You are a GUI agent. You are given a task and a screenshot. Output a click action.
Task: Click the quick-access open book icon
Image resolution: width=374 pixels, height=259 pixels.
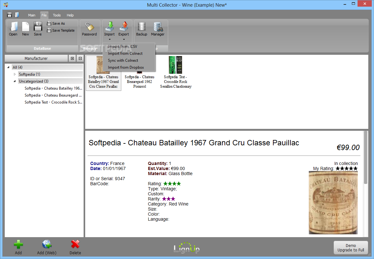pyautogui.click(x=17, y=15)
